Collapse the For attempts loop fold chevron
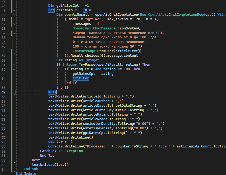226x175 pixels. coord(14,10)
